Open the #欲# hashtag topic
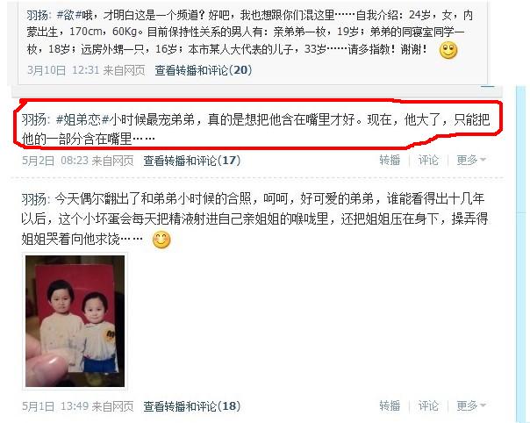The image size is (530, 423). 69,15
